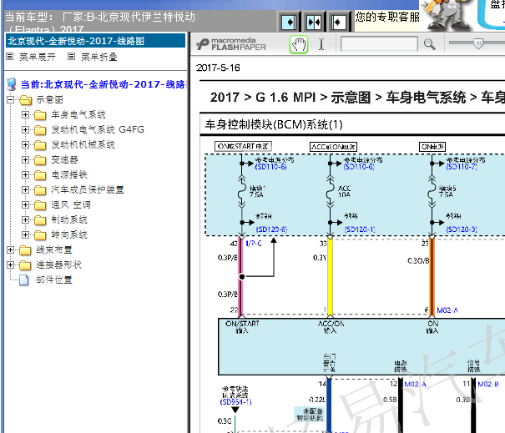Click the 2017-5-16 date text
505x433 pixels.
click(218, 68)
